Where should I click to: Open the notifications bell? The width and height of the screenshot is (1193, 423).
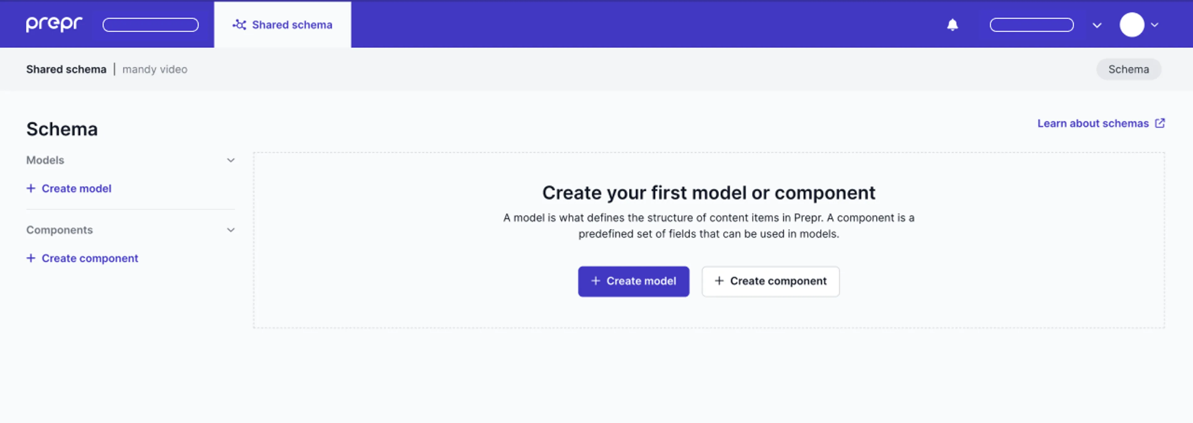952,25
